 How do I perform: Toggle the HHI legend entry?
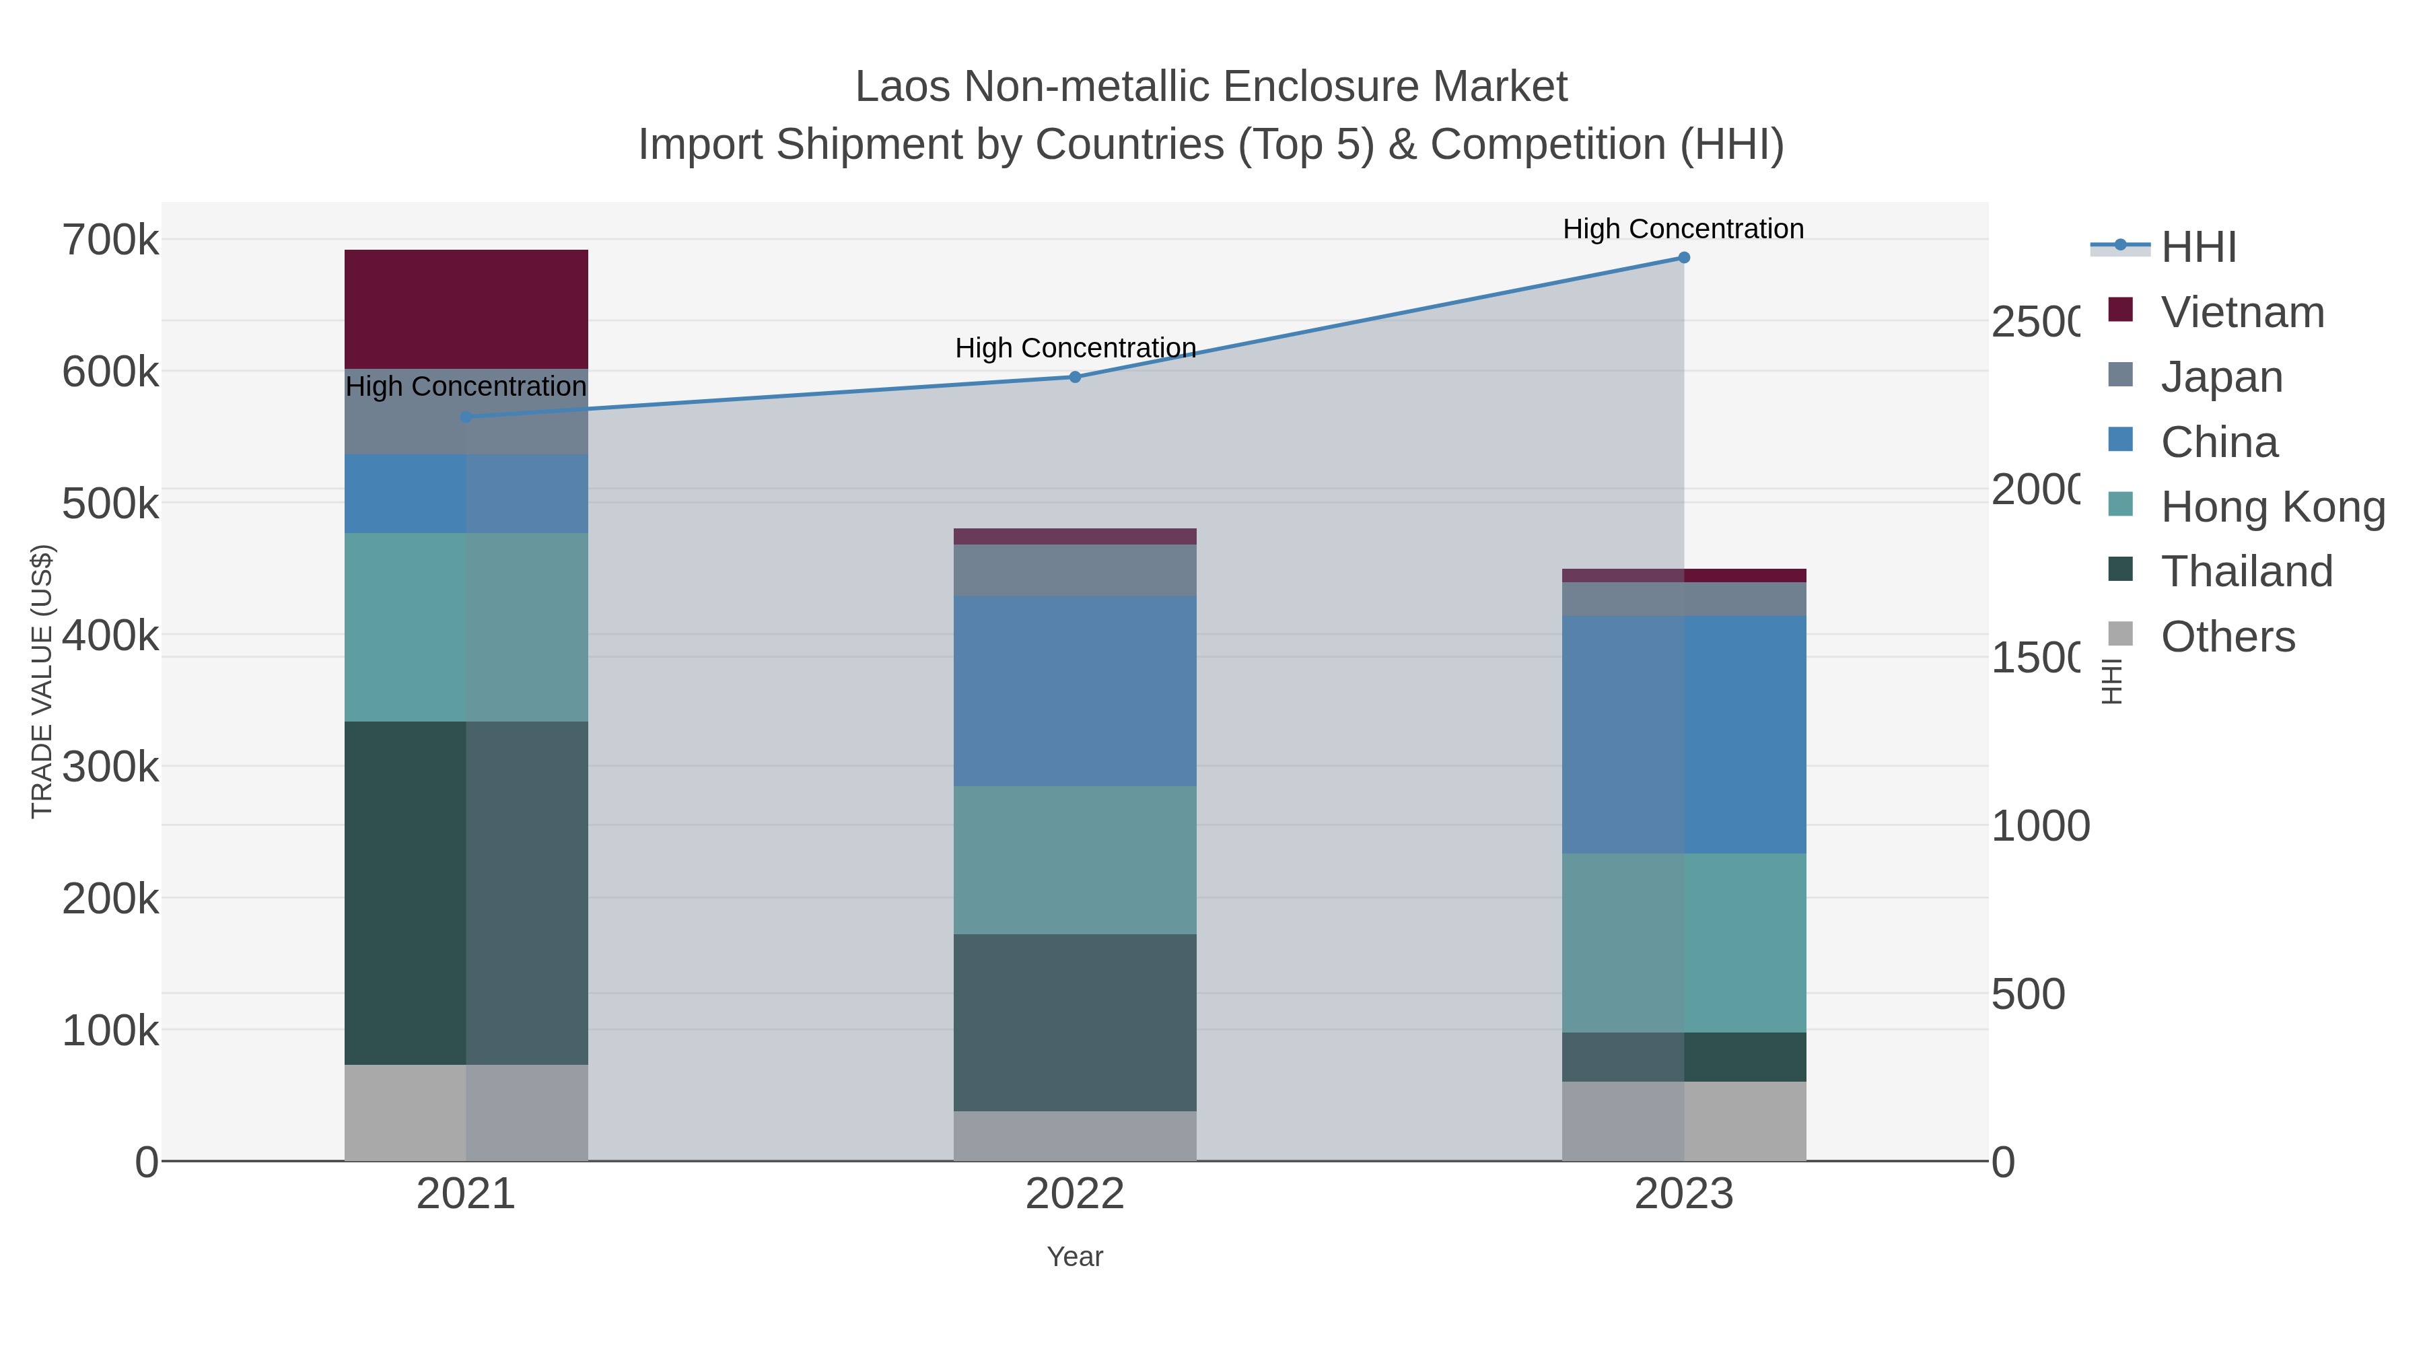(x=2163, y=246)
